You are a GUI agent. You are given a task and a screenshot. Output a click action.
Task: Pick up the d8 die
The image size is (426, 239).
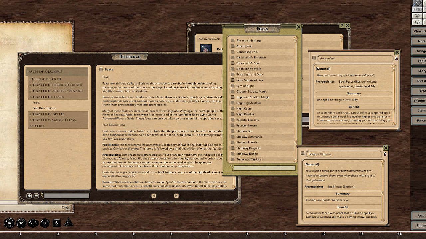click(45, 223)
